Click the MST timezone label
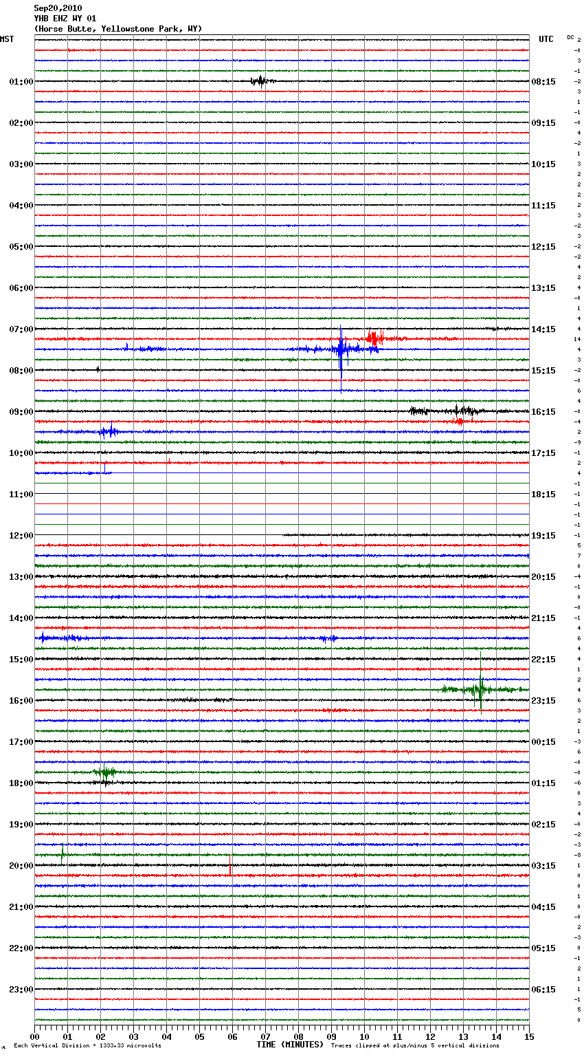Viewport: 584px width, 1055px height. (7, 39)
